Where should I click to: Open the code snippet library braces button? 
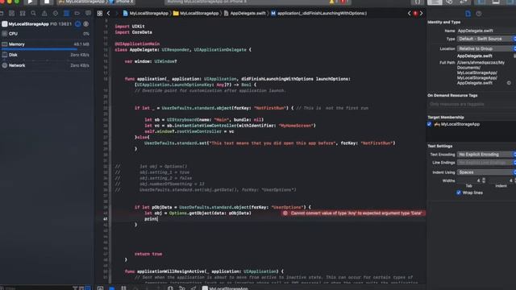(x=418, y=2)
